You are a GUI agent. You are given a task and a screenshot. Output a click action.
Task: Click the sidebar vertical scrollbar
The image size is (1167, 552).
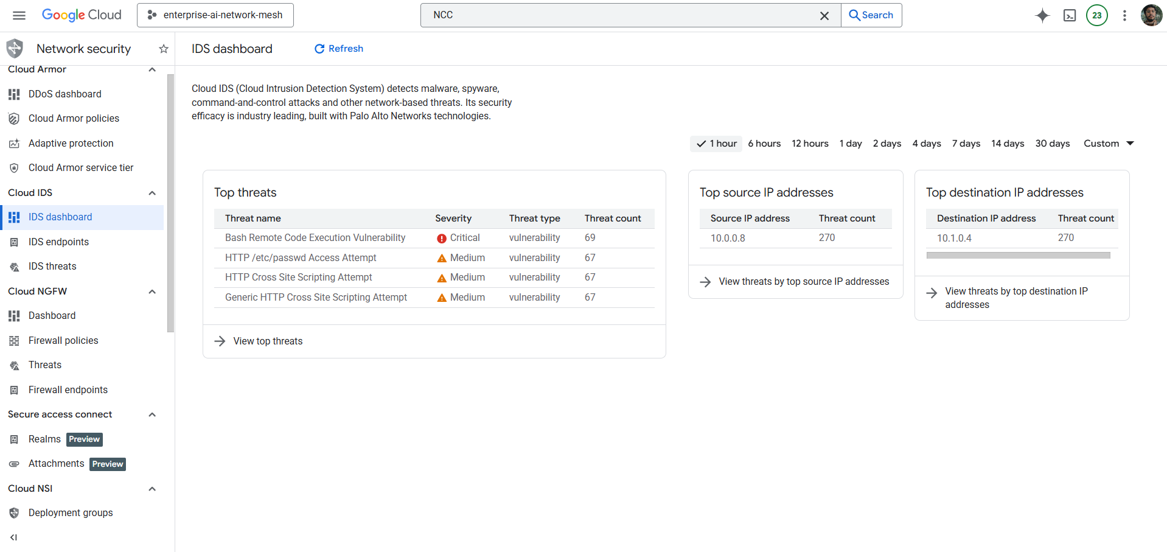click(x=170, y=203)
